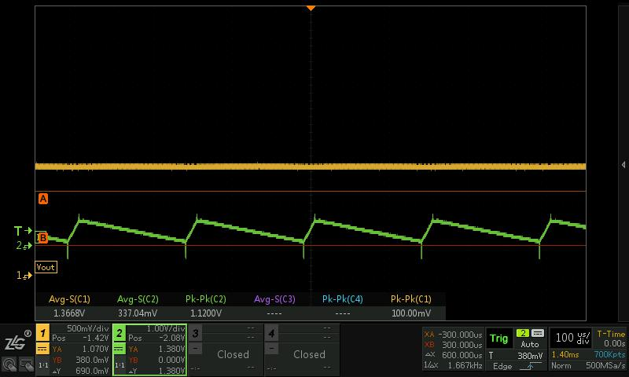Click channel 1 probe ratio 1:1 icon

pos(42,365)
